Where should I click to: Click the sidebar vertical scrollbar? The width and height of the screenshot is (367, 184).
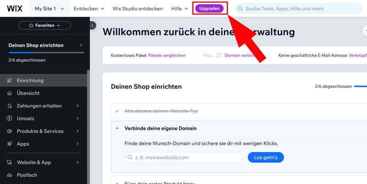(x=88, y=126)
